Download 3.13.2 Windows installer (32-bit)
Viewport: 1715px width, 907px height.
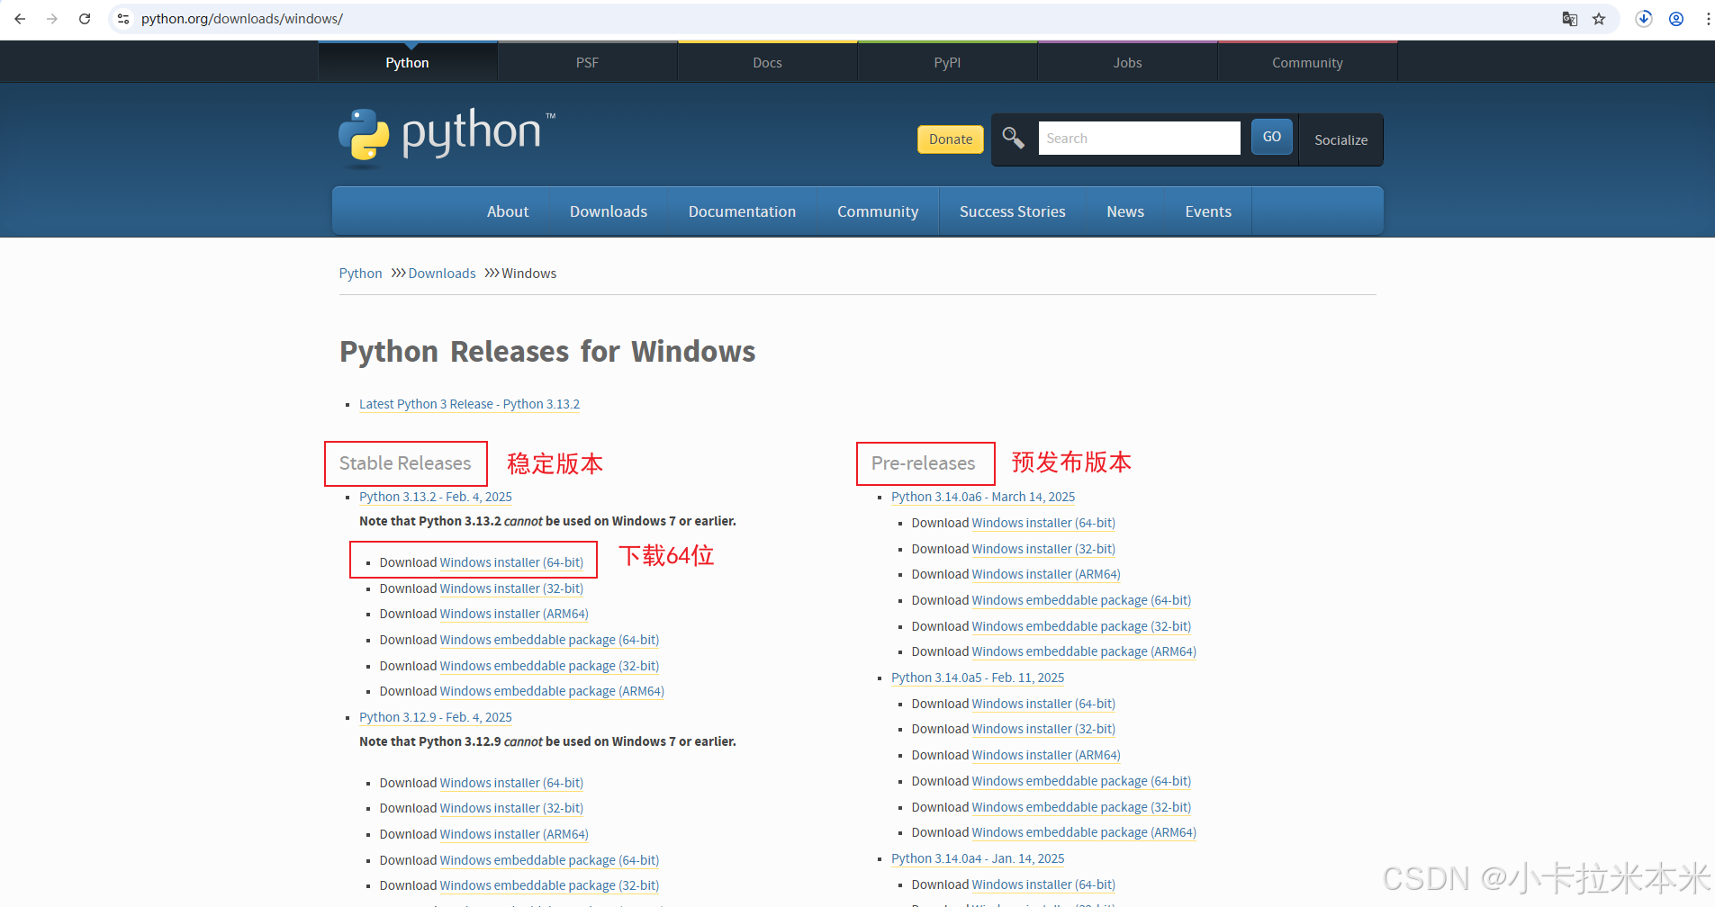(x=511, y=588)
